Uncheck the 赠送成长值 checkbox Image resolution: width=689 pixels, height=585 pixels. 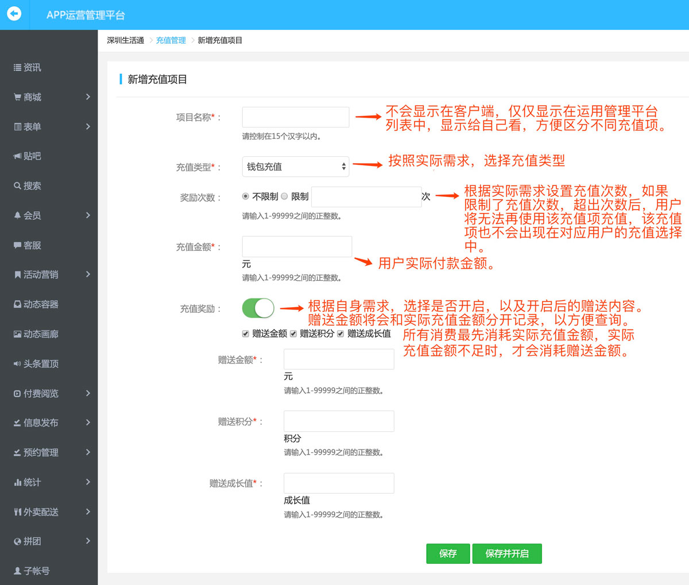tap(340, 334)
